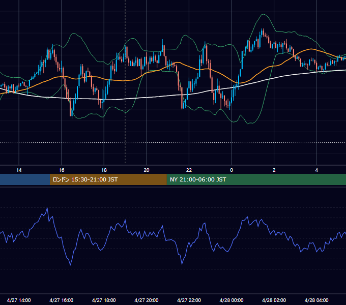Viewport: 346px width, 305px height.
Task: Click the 4/28 02:00 date label
Action: [x=274, y=300]
